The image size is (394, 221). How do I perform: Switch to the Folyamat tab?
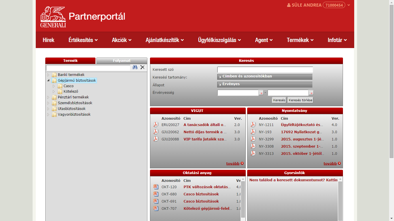tap(122, 61)
